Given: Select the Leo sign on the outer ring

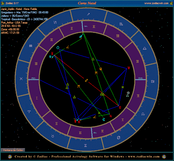Looking at the screenshot, I should pyautogui.click(x=143, y=114).
